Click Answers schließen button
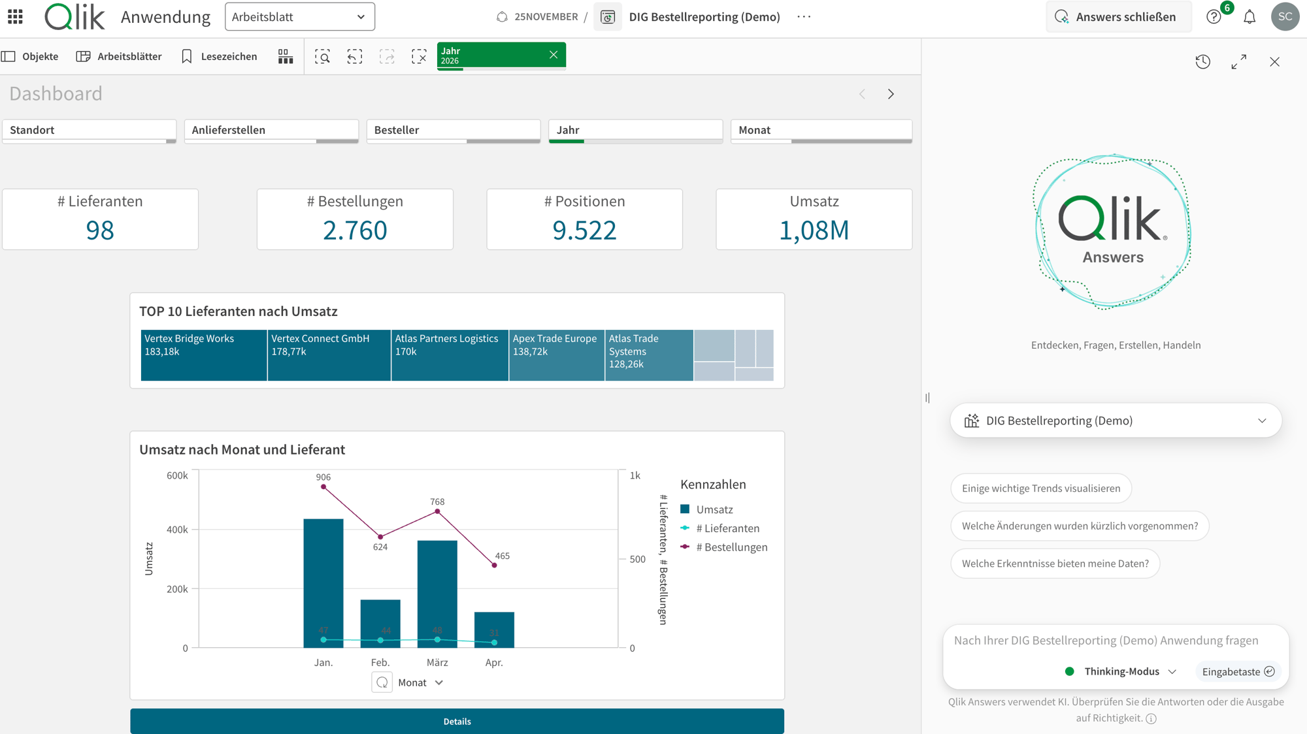Image resolution: width=1307 pixels, height=734 pixels. [x=1118, y=17]
